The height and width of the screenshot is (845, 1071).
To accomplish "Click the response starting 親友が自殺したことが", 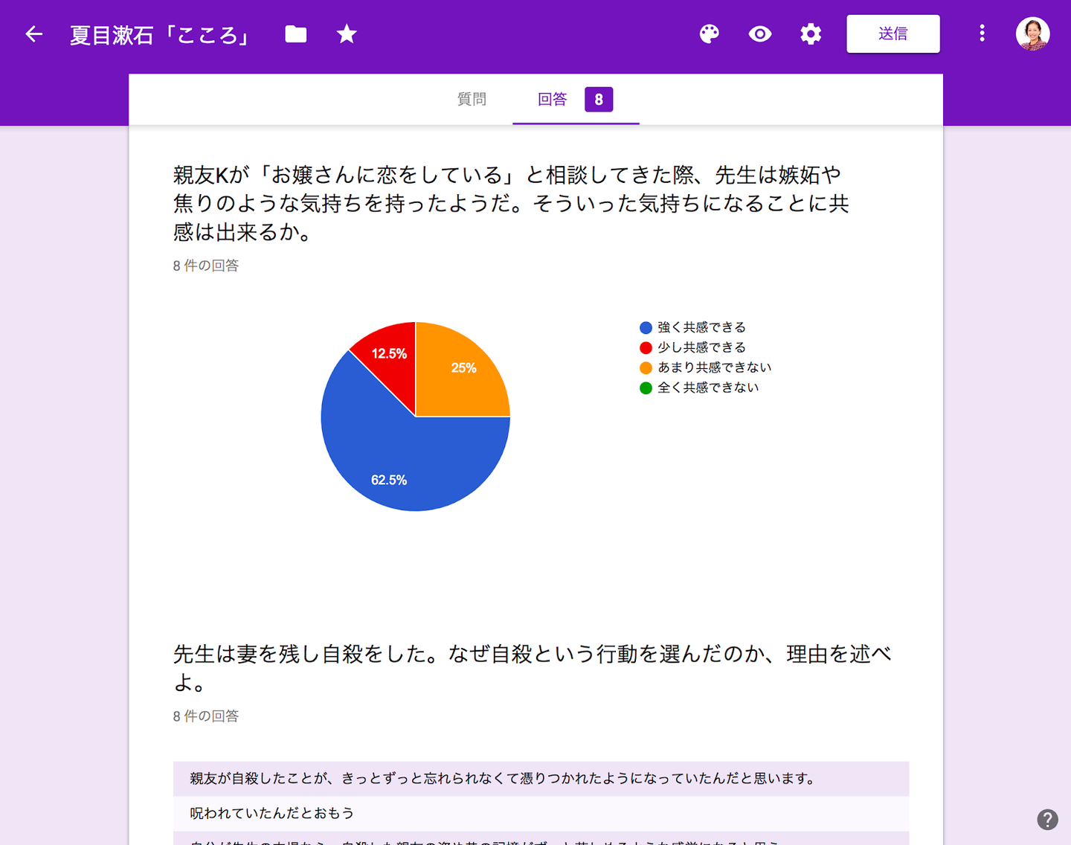I will pyautogui.click(x=541, y=779).
